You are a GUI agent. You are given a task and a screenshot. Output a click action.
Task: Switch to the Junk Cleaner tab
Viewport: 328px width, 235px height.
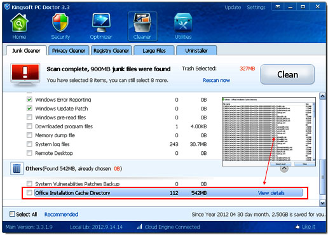click(26, 51)
